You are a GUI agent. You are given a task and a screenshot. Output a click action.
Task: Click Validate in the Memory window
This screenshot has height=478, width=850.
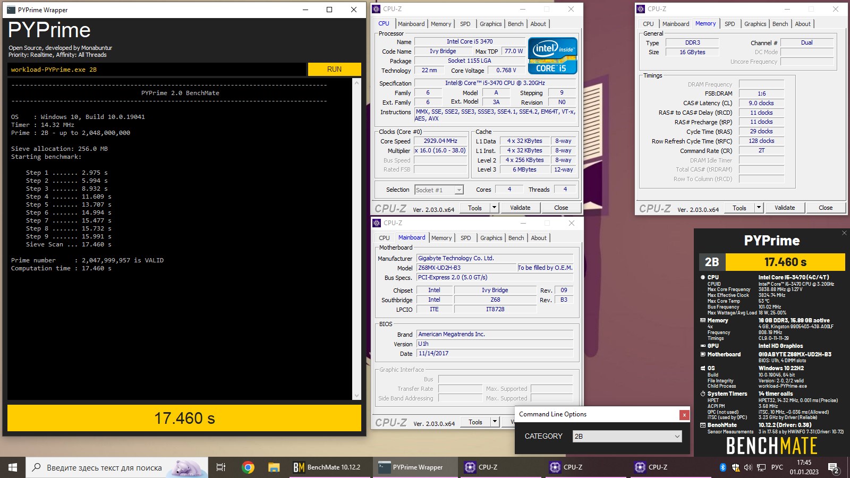point(785,208)
